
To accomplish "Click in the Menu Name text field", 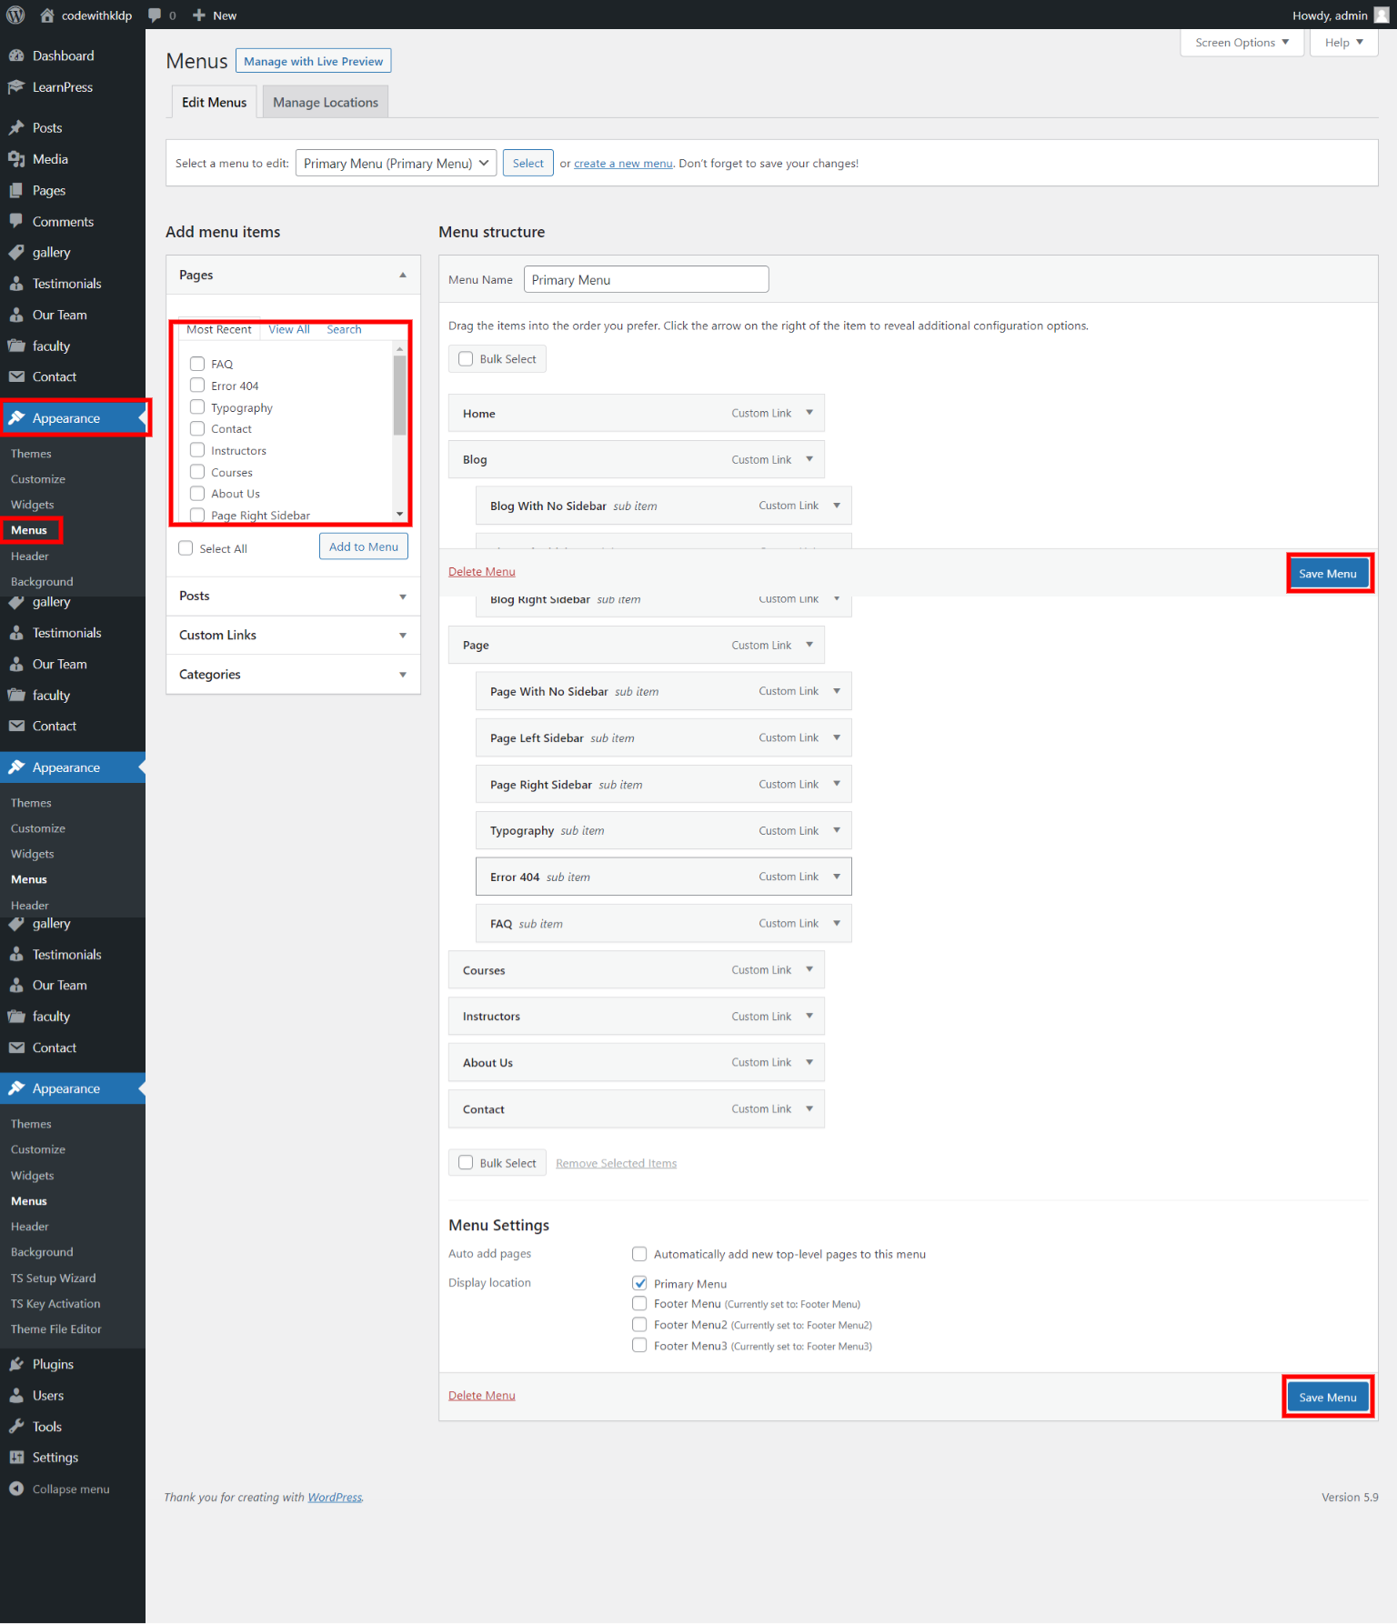I will pos(646,280).
